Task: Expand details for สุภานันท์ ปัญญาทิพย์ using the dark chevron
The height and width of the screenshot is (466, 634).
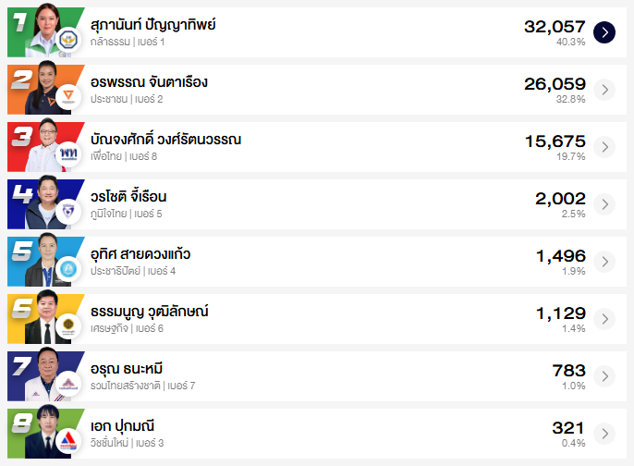Action: click(604, 32)
